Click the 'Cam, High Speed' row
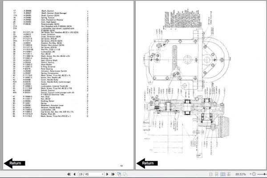267x178 pixels. (x=50, y=22)
